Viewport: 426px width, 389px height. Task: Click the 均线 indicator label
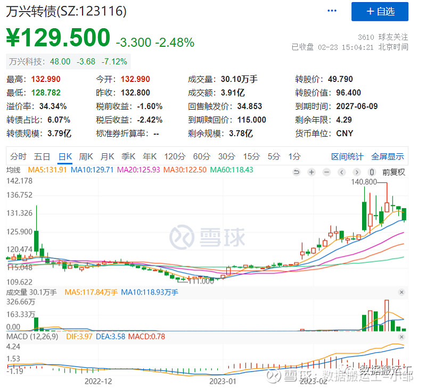(13, 170)
